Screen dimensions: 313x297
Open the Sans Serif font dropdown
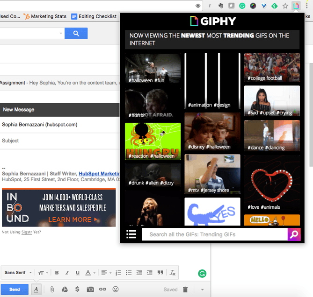(19, 273)
